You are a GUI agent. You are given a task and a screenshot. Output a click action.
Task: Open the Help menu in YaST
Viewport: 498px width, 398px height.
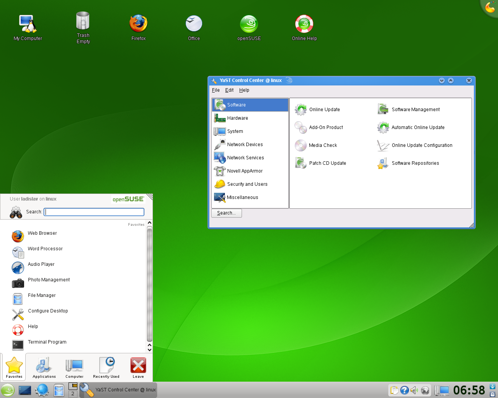tap(244, 90)
